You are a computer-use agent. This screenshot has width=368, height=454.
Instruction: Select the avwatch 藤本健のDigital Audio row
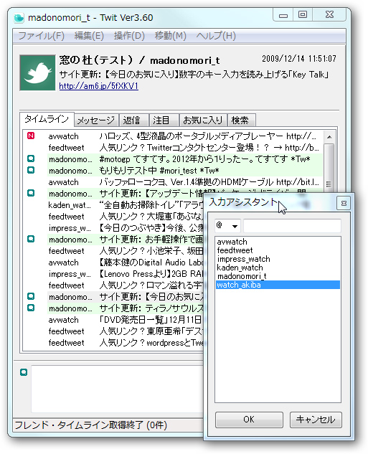114,263
